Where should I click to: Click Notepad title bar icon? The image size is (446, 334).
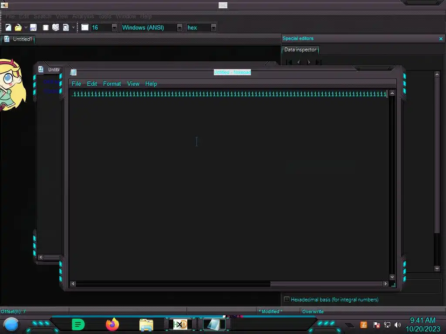[x=73, y=72]
